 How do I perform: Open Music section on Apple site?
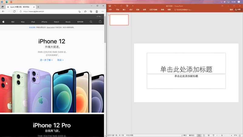click(x=68, y=22)
